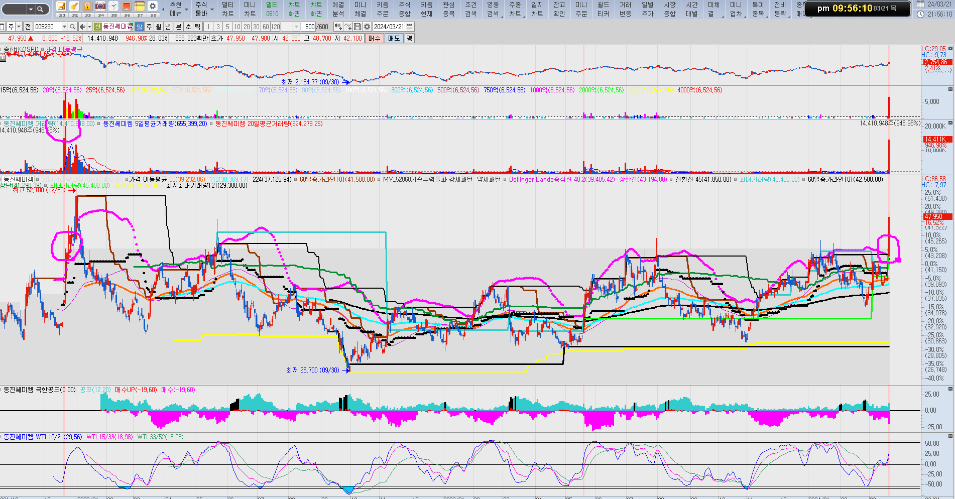Expand the stock code 005290 dropdown
Image resolution: width=955 pixels, height=499 pixels.
pos(64,27)
